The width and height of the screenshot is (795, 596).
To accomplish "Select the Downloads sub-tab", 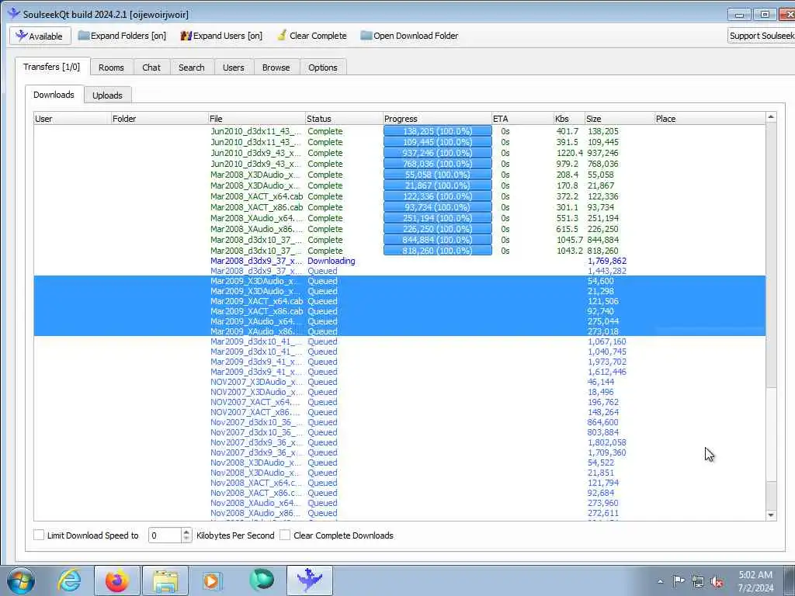I will pyautogui.click(x=54, y=95).
